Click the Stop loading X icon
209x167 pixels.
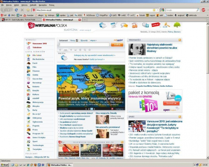(x=22, y=10)
